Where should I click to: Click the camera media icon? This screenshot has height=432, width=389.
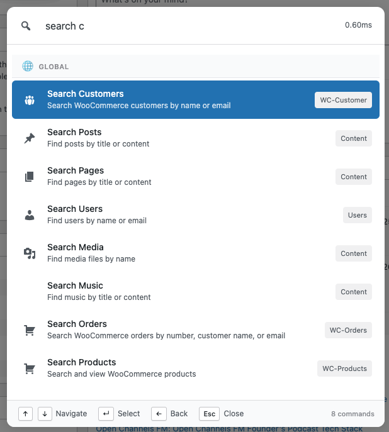point(30,253)
